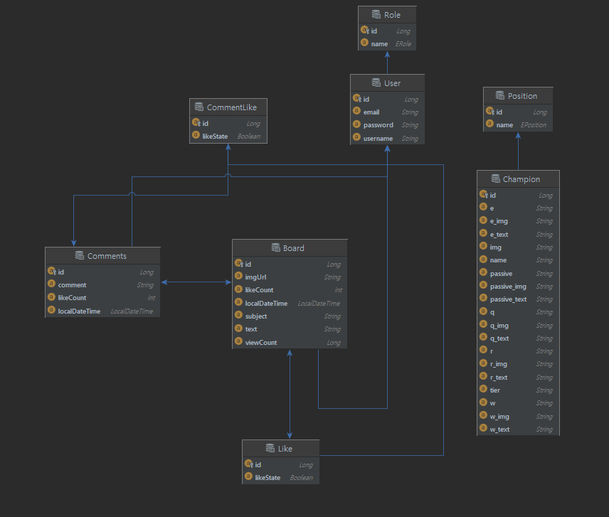
Task: Select q_img field in Champion
Action: [518, 326]
